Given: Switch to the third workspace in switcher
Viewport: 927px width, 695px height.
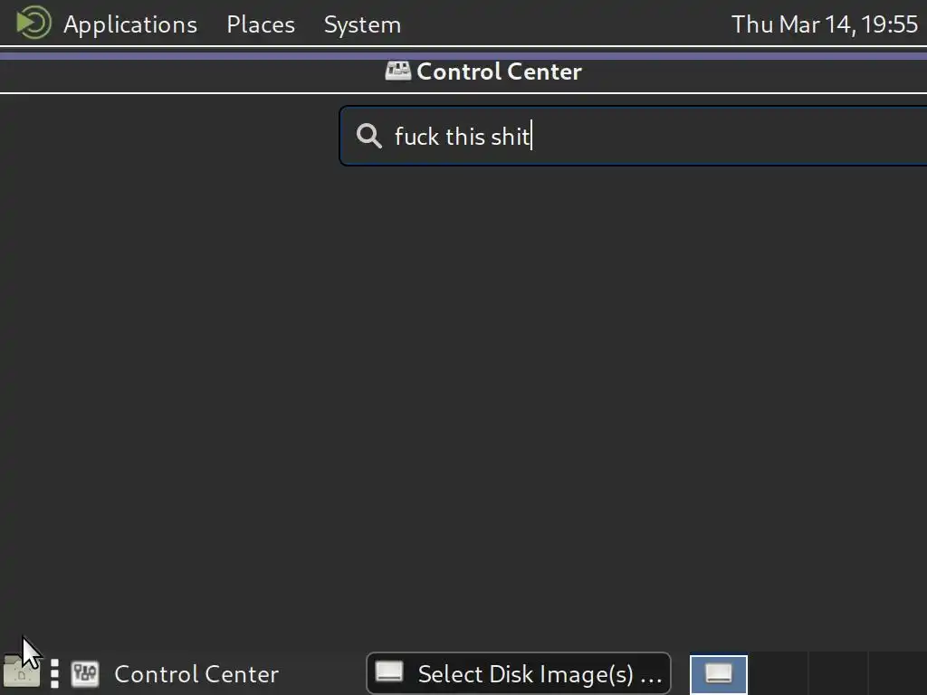Looking at the screenshot, I should click(x=837, y=674).
